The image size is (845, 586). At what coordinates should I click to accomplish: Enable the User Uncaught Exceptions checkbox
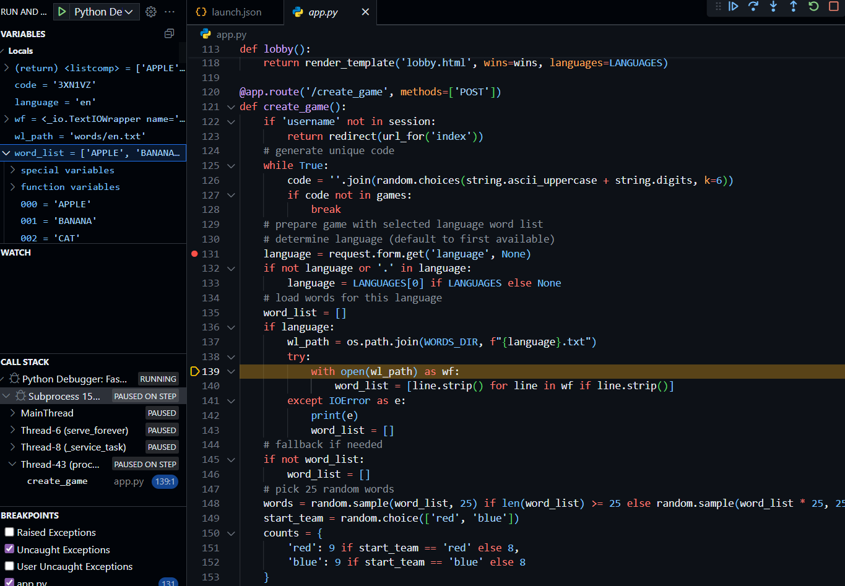point(9,566)
